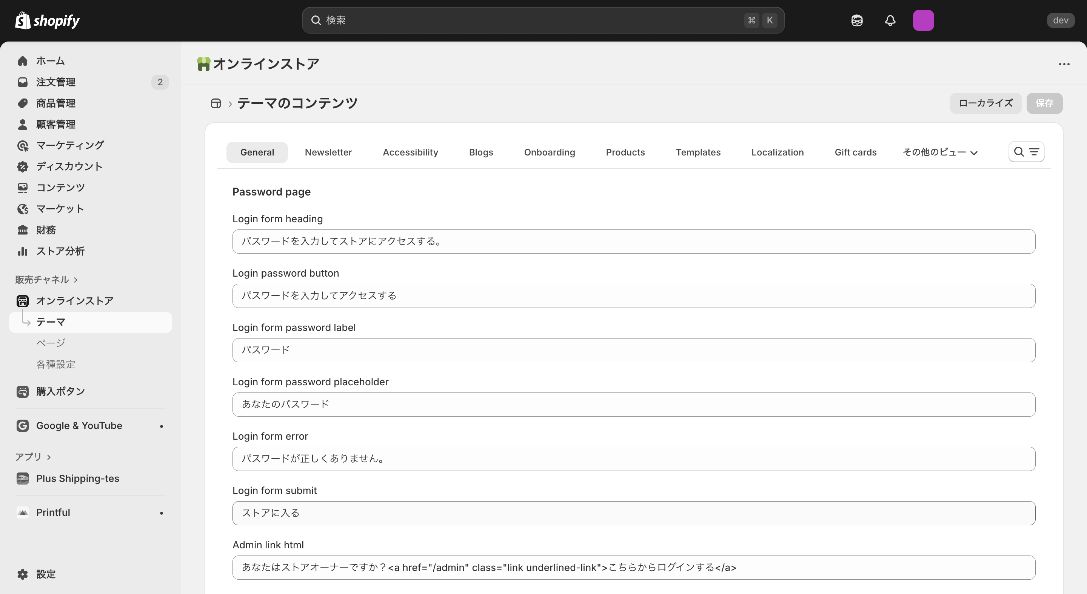Focus the 検索 search bar
The width and height of the screenshot is (1087, 594).
[x=532, y=20]
